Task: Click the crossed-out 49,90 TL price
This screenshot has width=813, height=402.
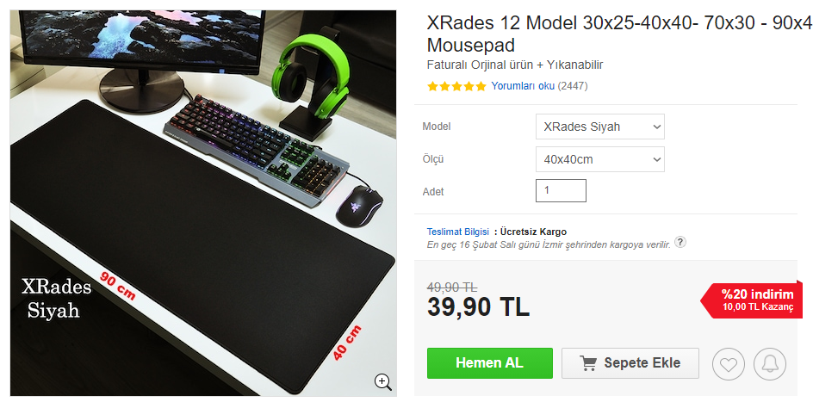Action: (452, 288)
